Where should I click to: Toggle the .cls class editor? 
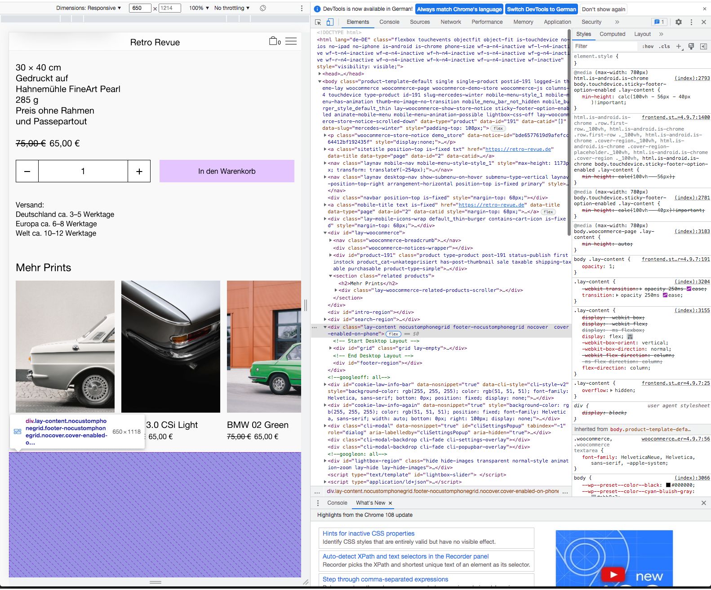tap(664, 46)
